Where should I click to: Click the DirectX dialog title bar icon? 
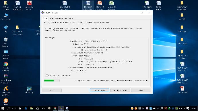click(43, 13)
